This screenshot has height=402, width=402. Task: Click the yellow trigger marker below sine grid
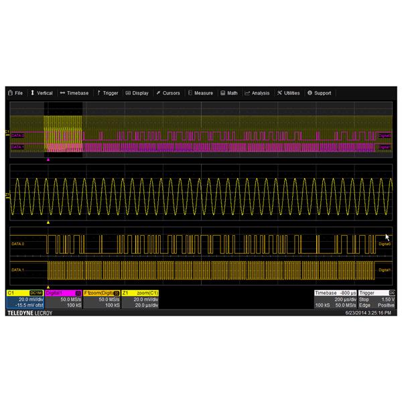coord(48,222)
